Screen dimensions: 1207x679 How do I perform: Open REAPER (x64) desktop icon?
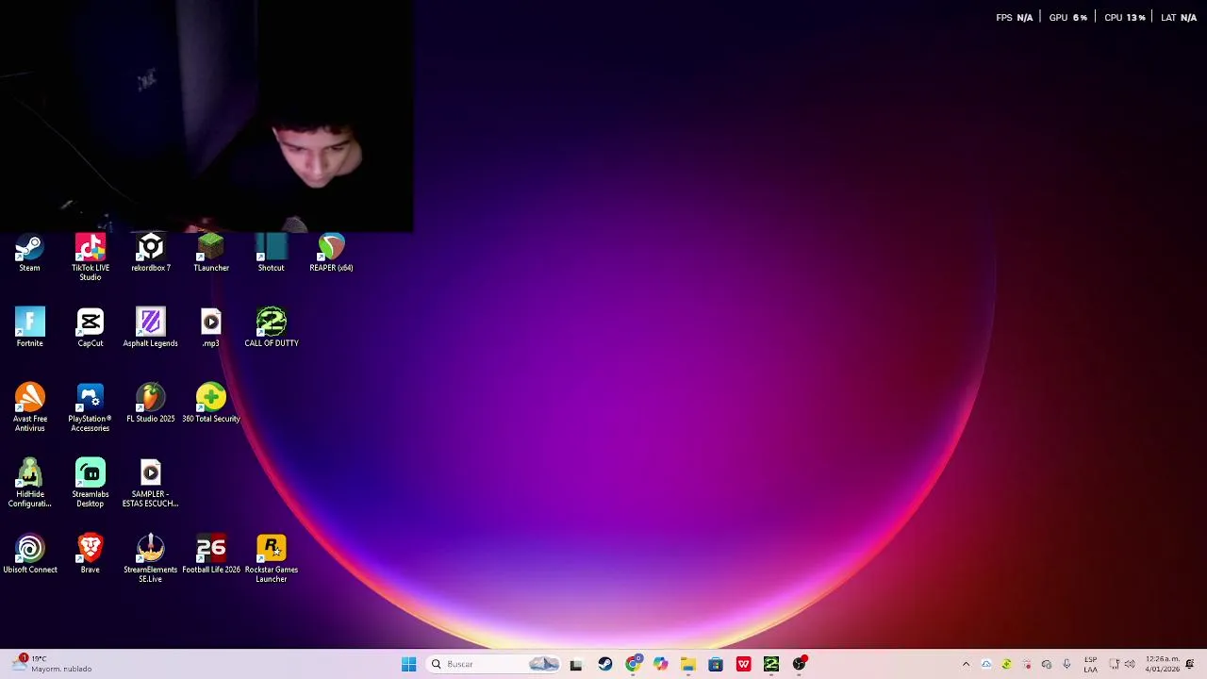tap(331, 254)
